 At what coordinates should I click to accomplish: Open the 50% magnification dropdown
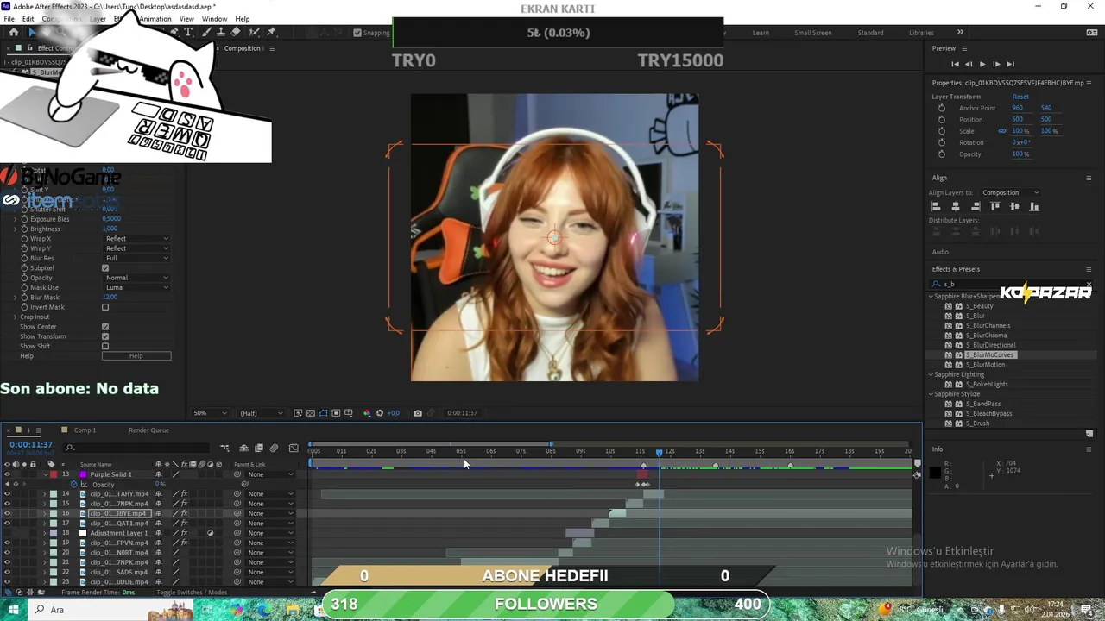210,413
